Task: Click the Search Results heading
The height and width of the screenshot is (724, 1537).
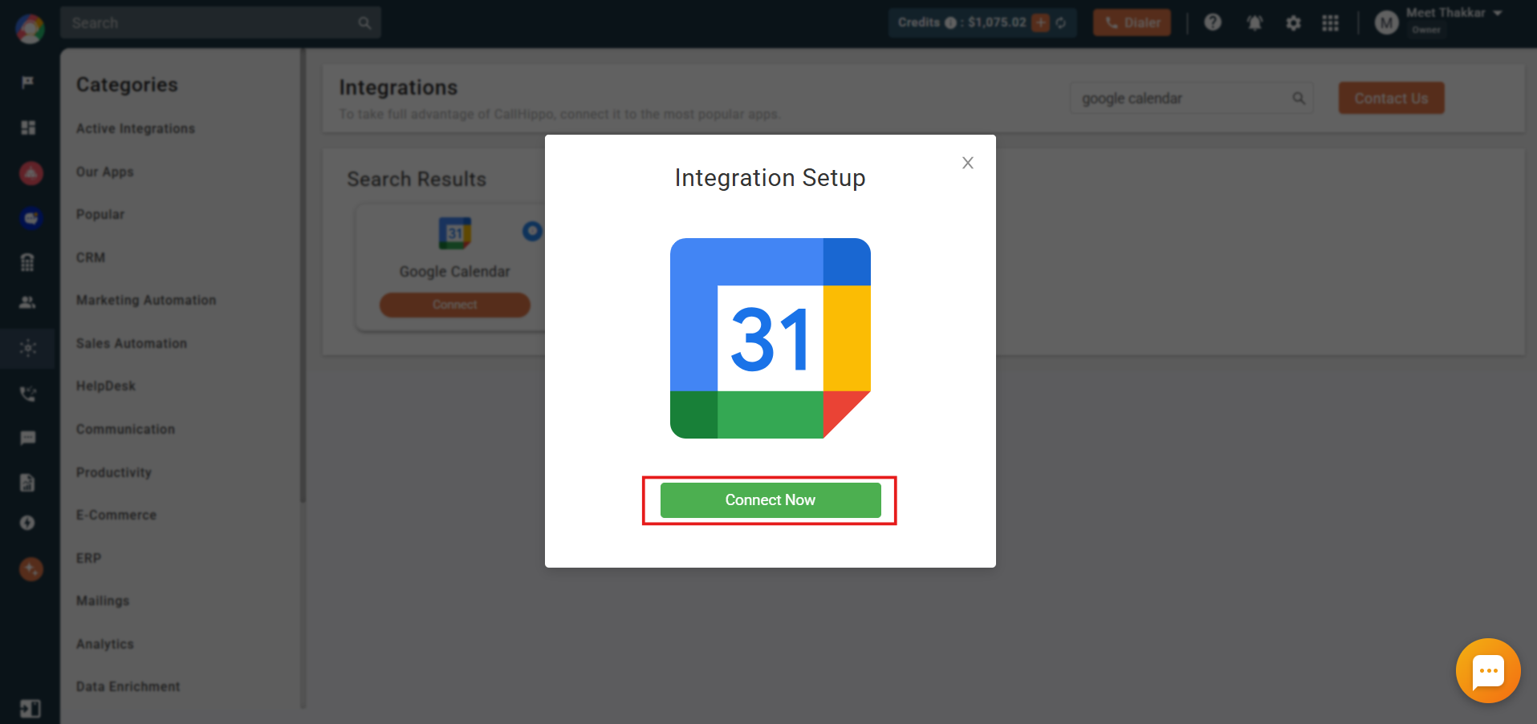Action: tap(417, 179)
